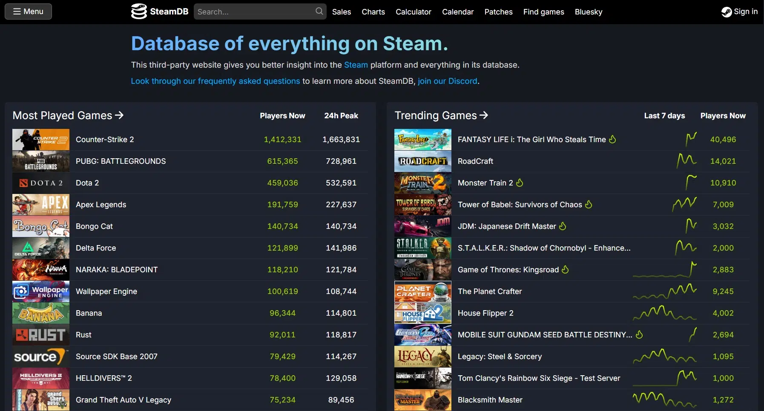Click the Last 7 days column header

pos(665,116)
